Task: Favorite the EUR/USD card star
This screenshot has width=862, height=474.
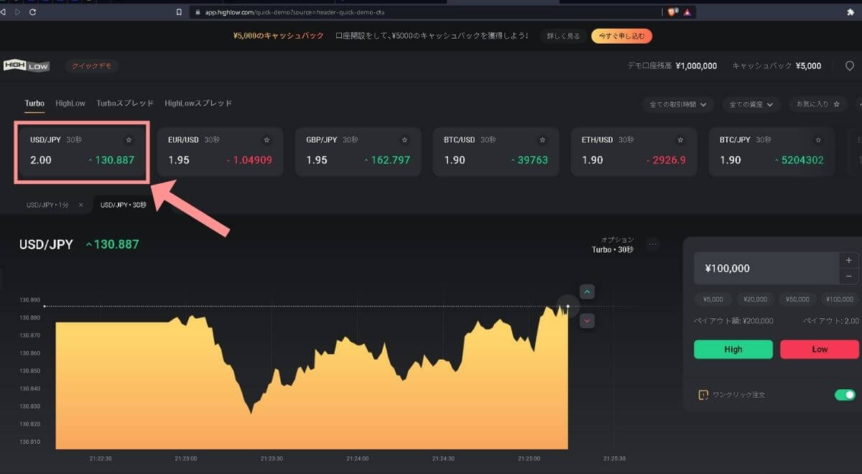Action: click(267, 140)
